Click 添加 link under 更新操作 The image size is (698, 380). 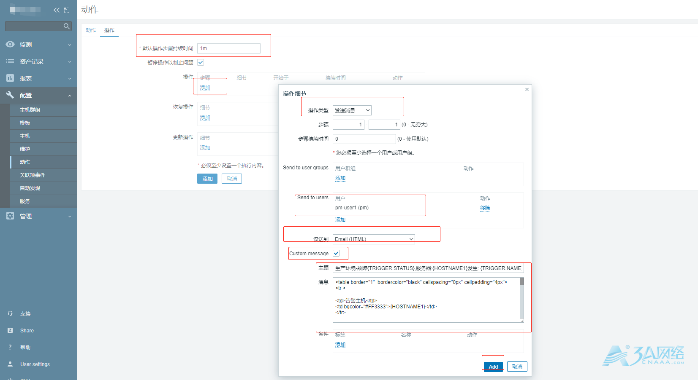205,148
